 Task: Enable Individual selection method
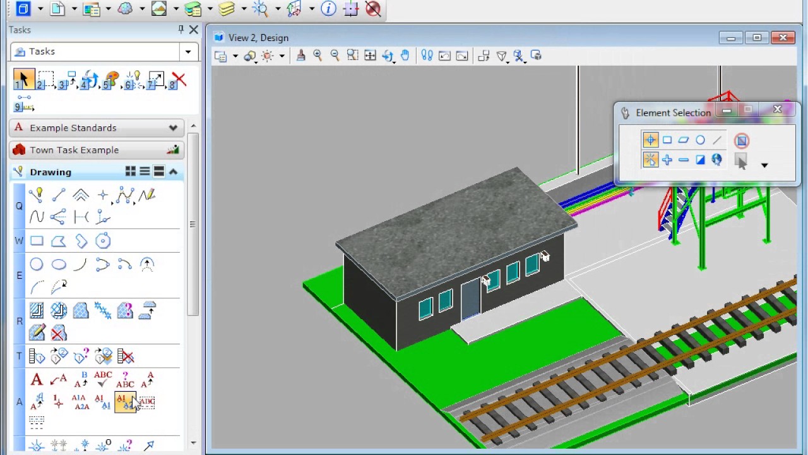[650, 140]
